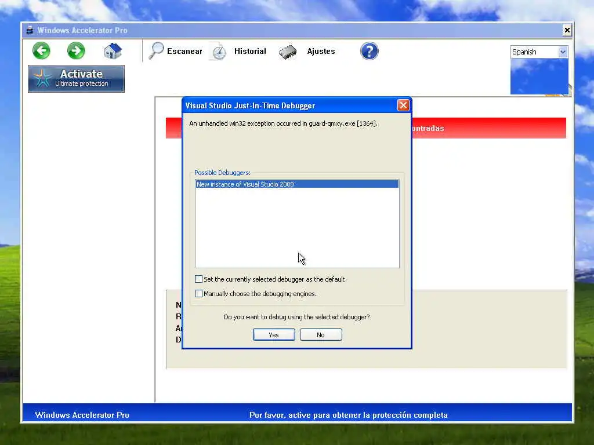Open help with the question mark icon
Screen dimensions: 594x445
coord(370,51)
